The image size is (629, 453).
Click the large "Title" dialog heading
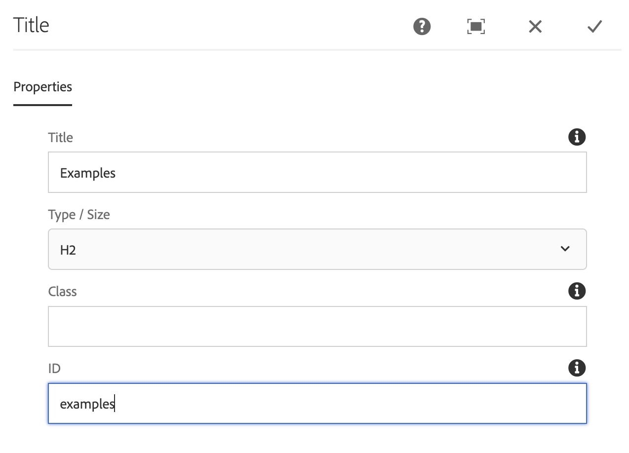pyautogui.click(x=31, y=25)
